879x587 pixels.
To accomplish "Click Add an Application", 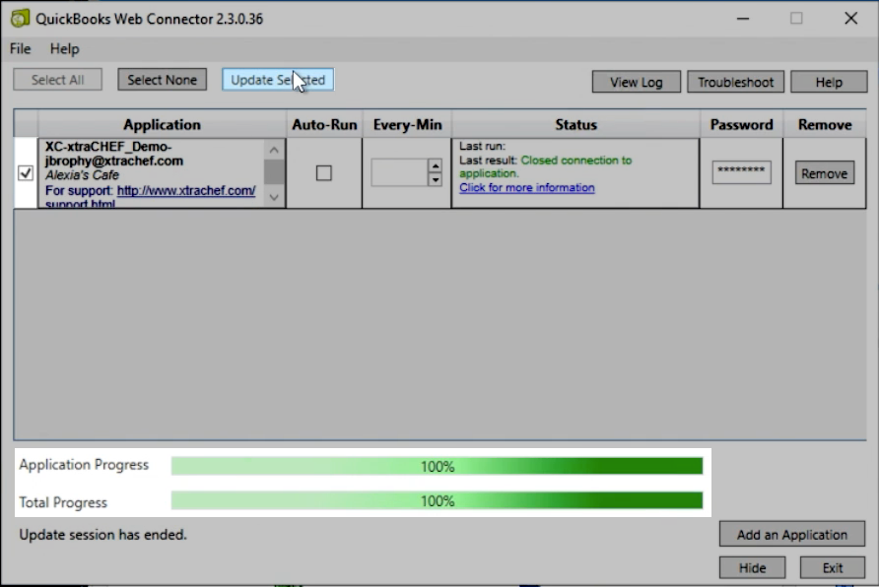I will (792, 534).
